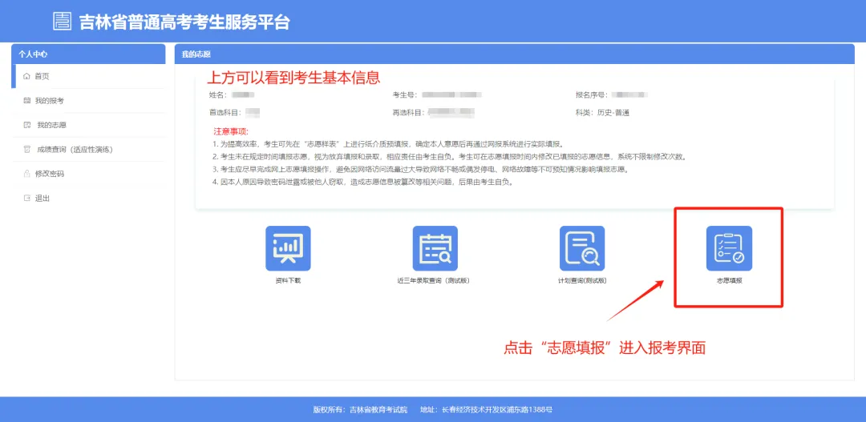Click the 个人中心 sidebar header
The image size is (866, 422).
point(33,54)
